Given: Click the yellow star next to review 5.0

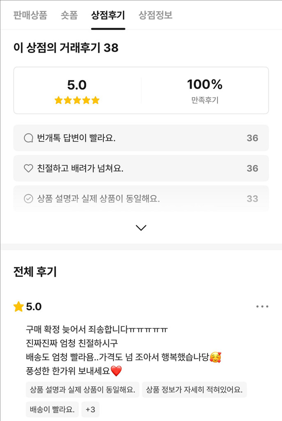Looking at the screenshot, I should [18, 307].
